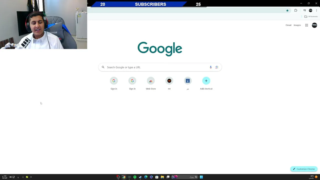This screenshot has height=180, width=320.
Task: Open Google Lens image search
Action: 217,67
